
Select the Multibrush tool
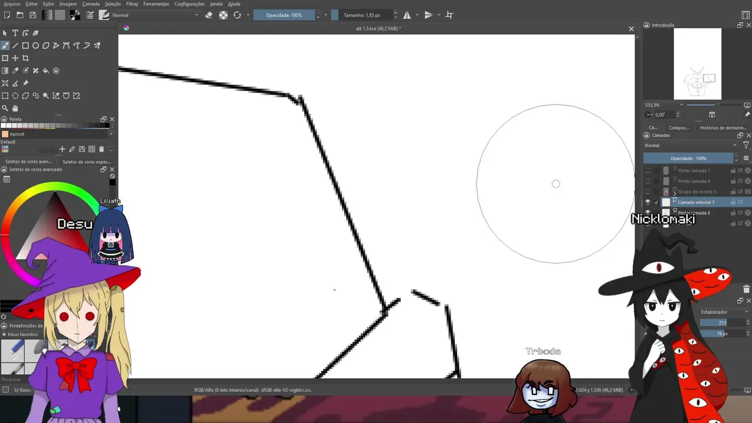coord(97,46)
